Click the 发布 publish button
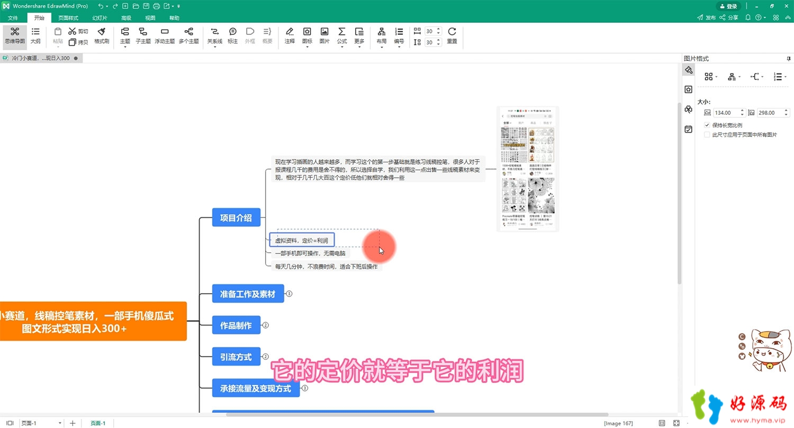The image size is (794, 428). (x=707, y=17)
